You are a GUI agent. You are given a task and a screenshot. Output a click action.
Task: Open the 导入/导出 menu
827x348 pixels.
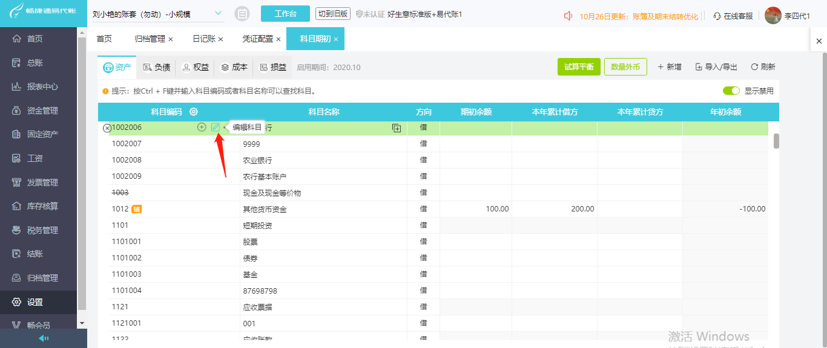point(716,67)
